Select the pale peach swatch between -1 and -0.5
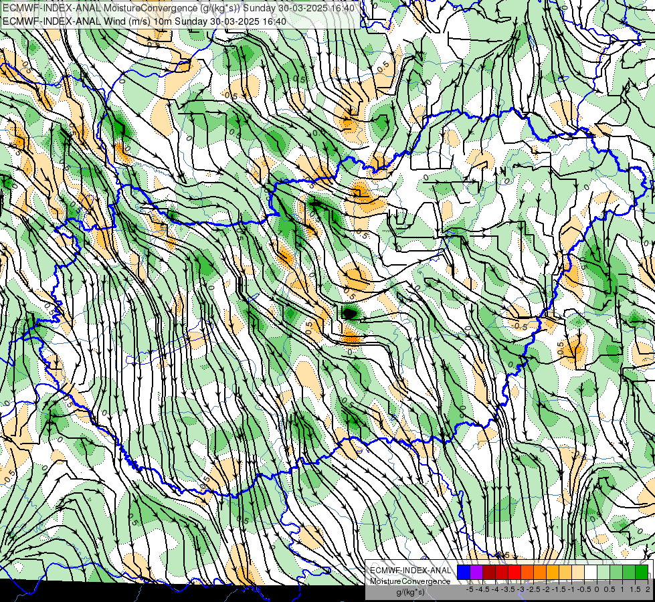The width and height of the screenshot is (655, 602). pyautogui.click(x=577, y=572)
